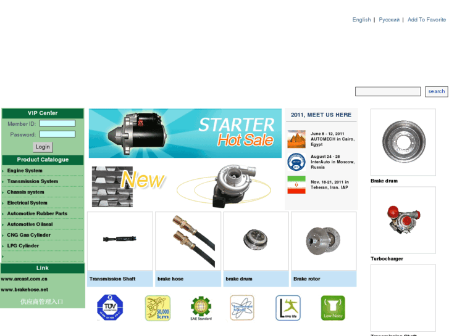Focus the Password field
The width and height of the screenshot is (449, 336).
[57, 134]
